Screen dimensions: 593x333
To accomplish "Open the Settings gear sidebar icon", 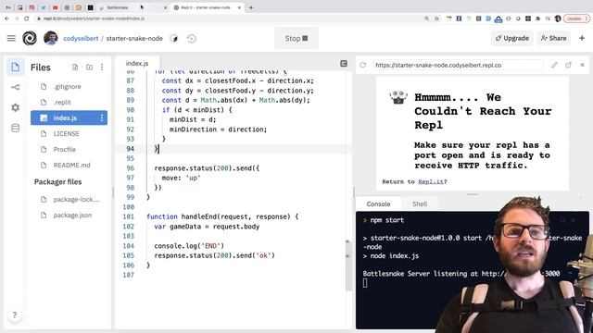I will click(15, 107).
